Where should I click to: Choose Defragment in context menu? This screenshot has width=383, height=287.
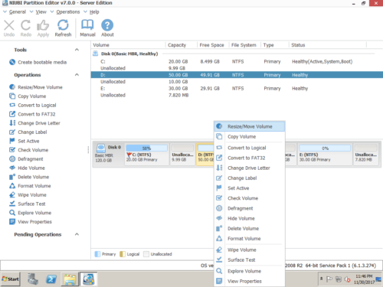[250, 208]
